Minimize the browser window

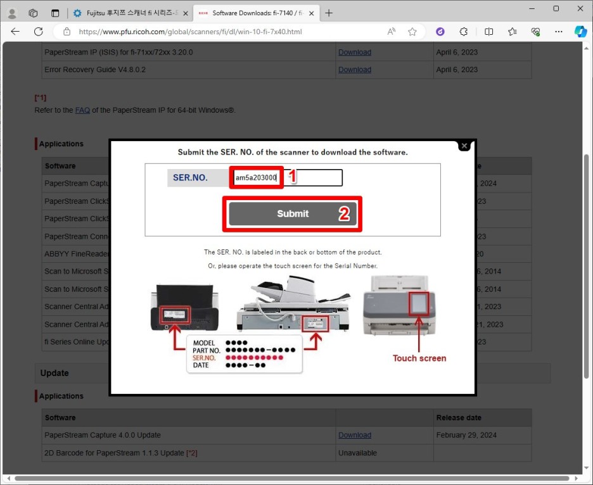(x=532, y=8)
